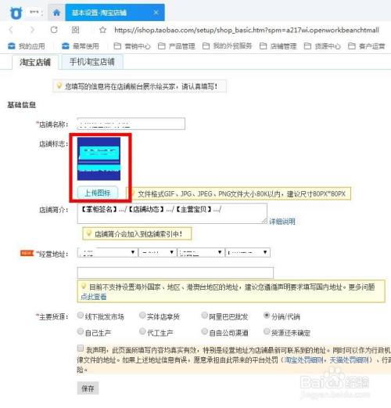Image resolution: width=391 pixels, height=408 pixels.
Task: Go forward with the forward arrow
Action: point(32,30)
